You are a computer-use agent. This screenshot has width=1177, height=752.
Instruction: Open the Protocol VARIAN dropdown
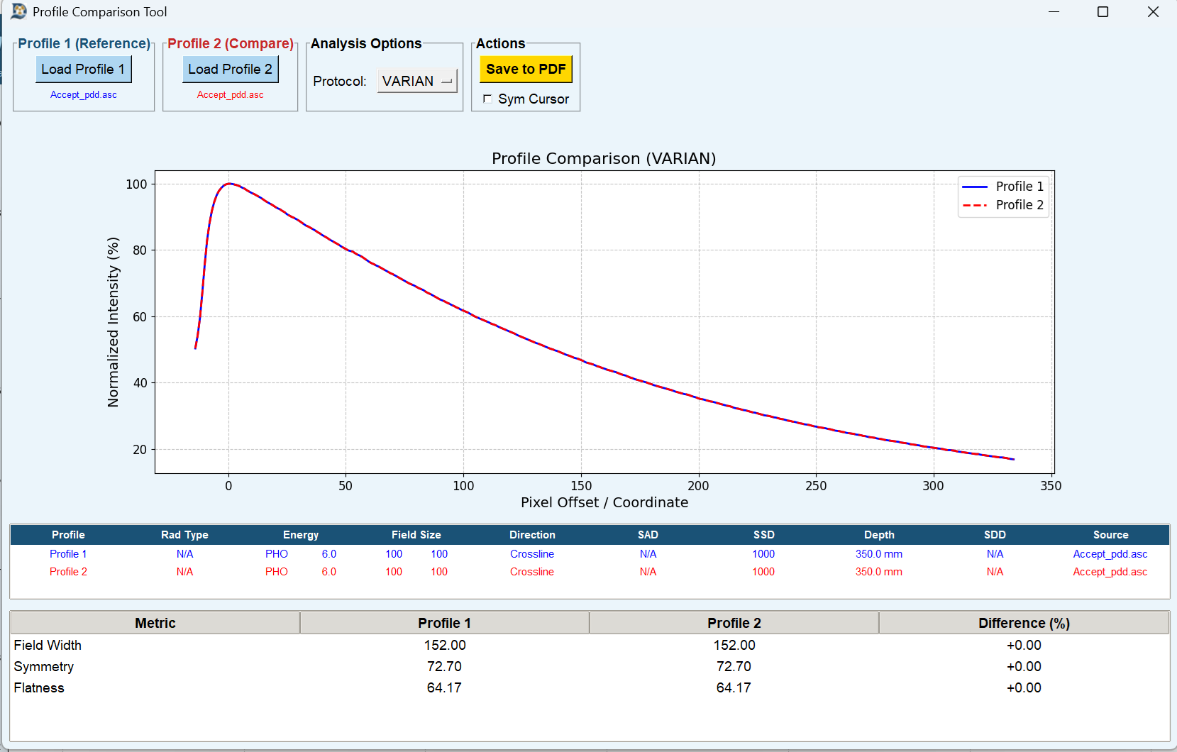coord(417,81)
